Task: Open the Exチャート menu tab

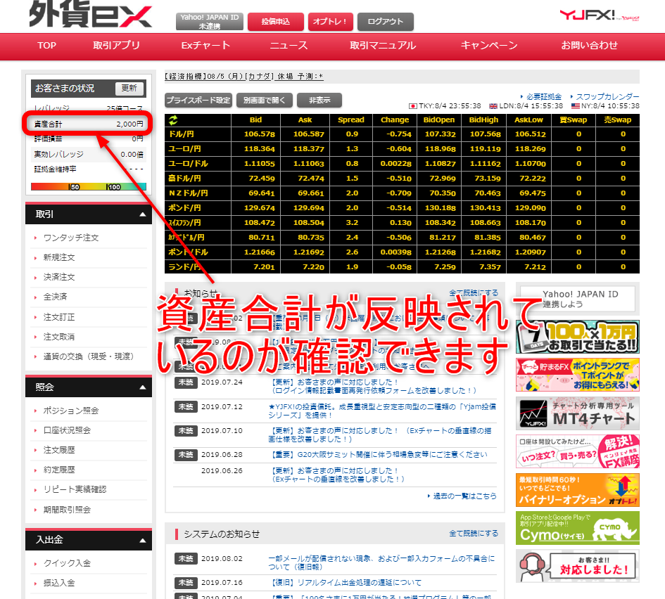Action: (205, 46)
